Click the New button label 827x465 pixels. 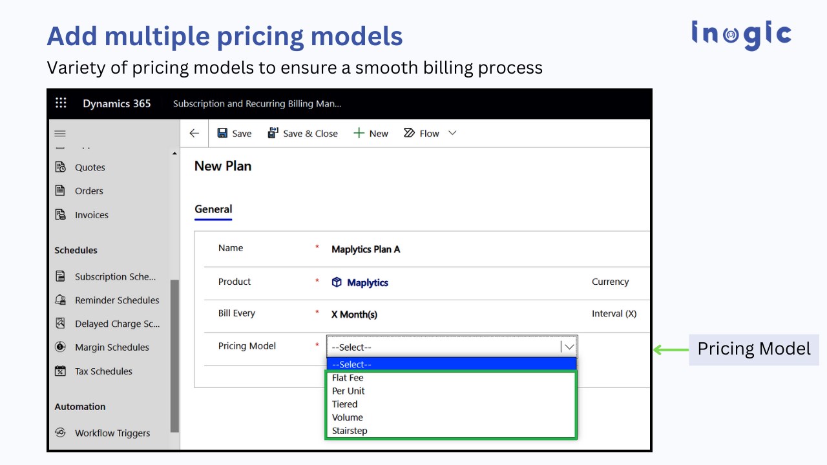click(379, 134)
